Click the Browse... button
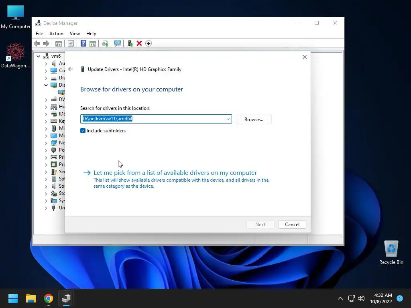The image size is (411, 308). 254,120
